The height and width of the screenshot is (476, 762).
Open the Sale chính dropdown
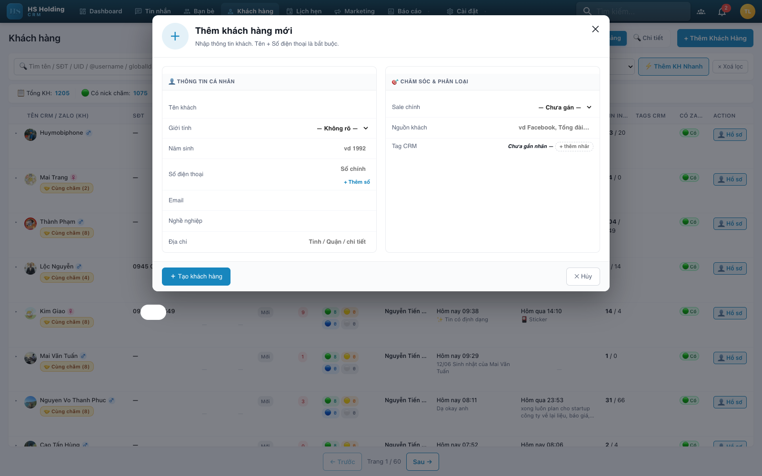[565, 107]
